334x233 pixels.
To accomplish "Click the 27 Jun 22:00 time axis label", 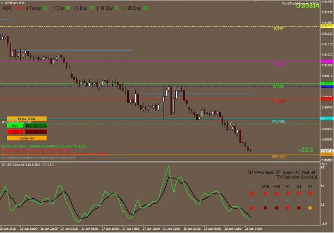I will 172,229.
